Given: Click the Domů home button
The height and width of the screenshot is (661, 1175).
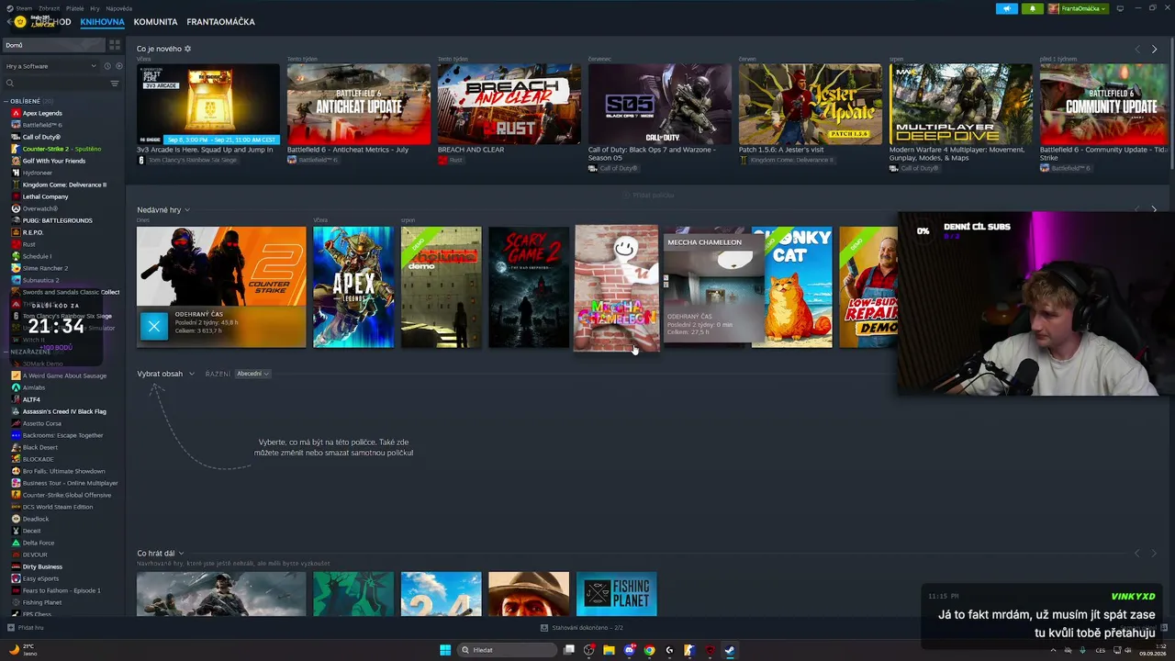Looking at the screenshot, I should [53, 45].
